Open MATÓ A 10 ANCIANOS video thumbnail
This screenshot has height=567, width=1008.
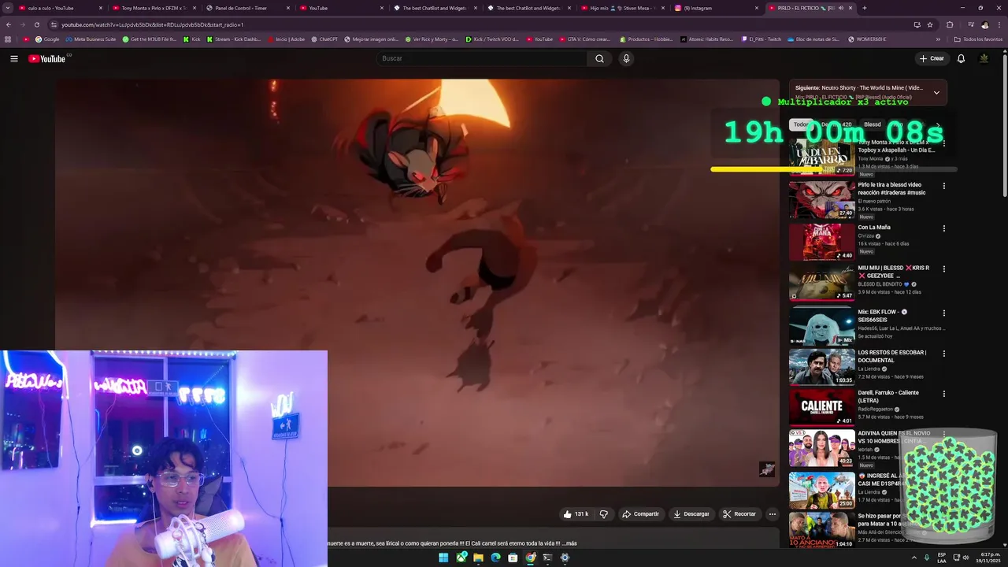click(x=822, y=531)
